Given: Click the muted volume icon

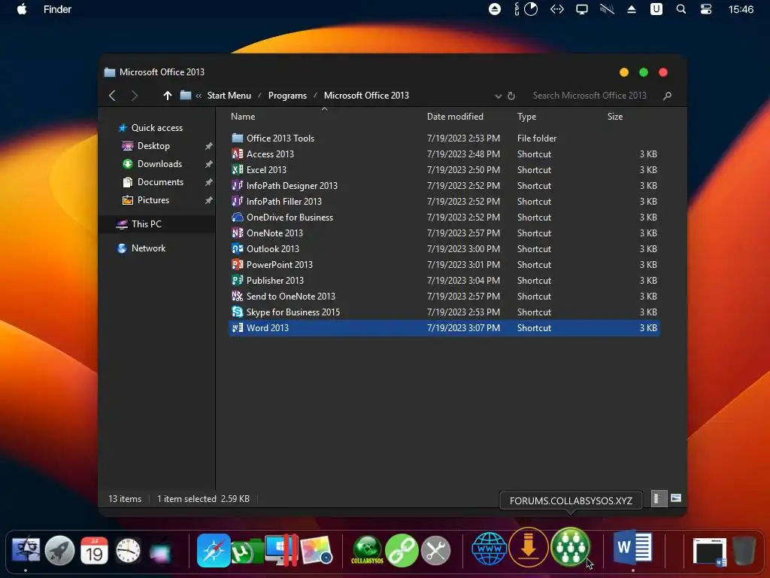Looking at the screenshot, I should click(x=607, y=9).
